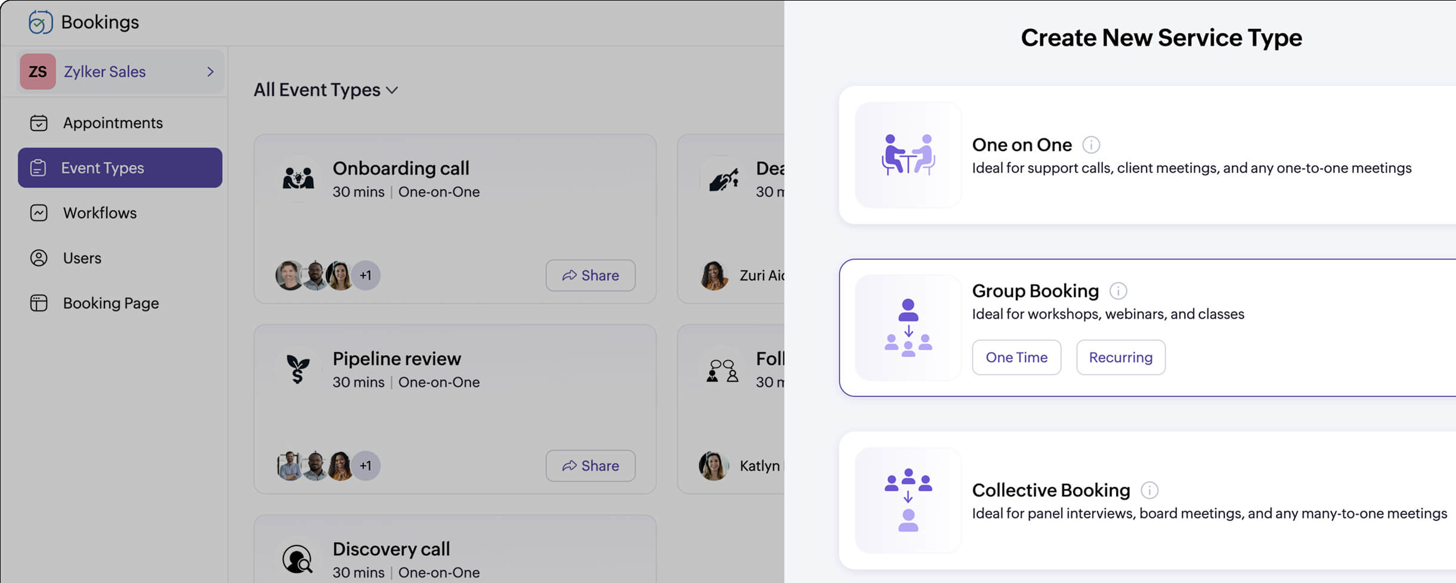1456x583 pixels.
Task: Click the follow-up conversation event icon
Action: (723, 369)
